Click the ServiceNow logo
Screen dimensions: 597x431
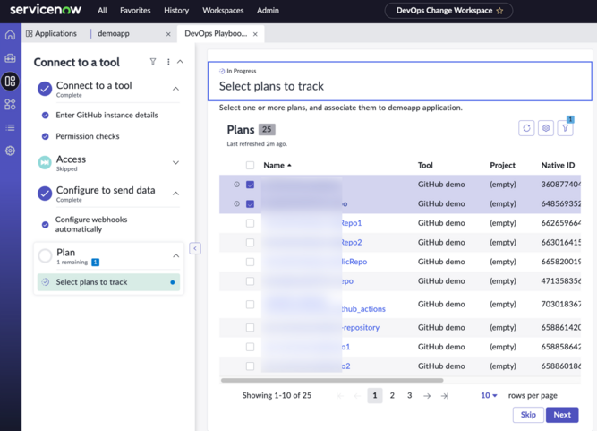click(46, 10)
